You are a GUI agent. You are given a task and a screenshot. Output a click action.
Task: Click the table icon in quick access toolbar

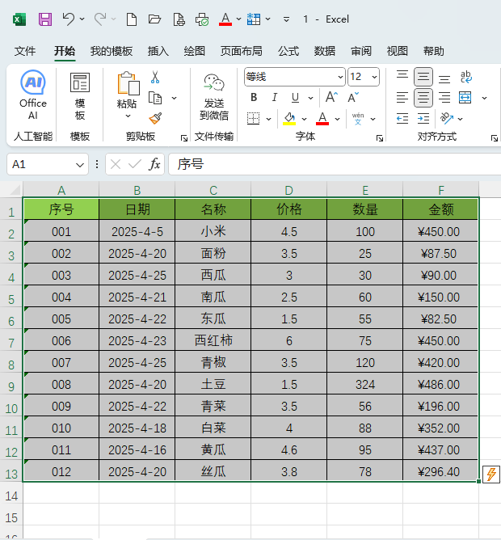click(254, 19)
